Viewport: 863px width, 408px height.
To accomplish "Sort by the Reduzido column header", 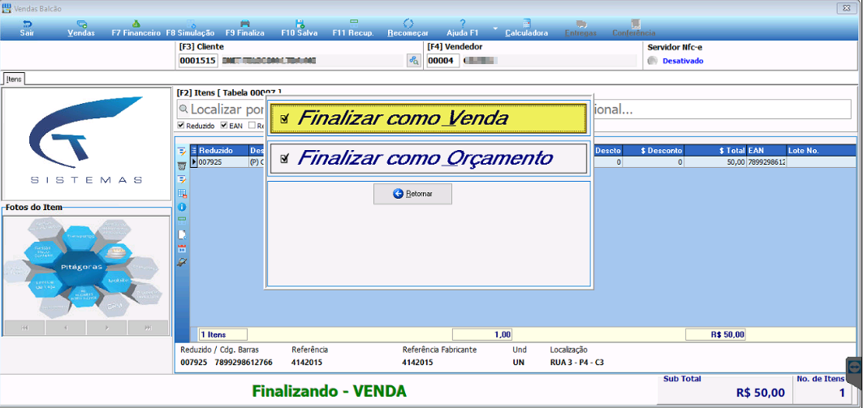I will (x=223, y=150).
